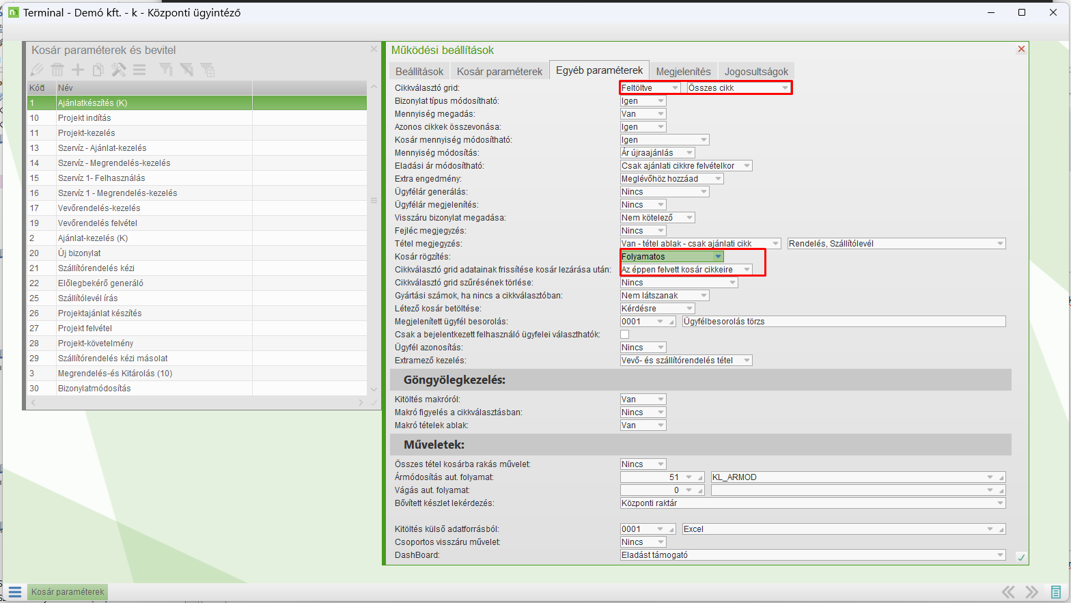Click the Ügyfélbesorolás törzs input field
The image size is (1071, 603).
844,322
